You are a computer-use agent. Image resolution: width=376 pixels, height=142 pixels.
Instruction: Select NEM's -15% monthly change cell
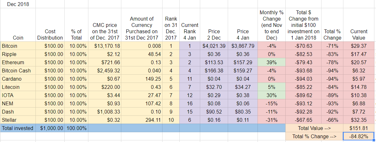[x=272, y=103]
